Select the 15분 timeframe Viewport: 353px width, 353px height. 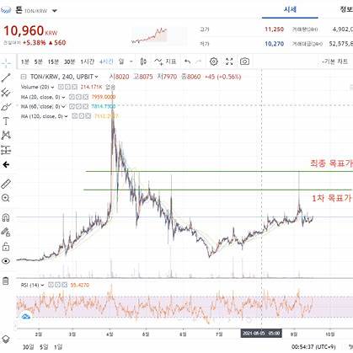(x=53, y=62)
